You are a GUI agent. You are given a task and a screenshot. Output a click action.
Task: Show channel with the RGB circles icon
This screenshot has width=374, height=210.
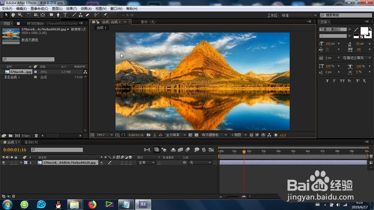pos(160,135)
